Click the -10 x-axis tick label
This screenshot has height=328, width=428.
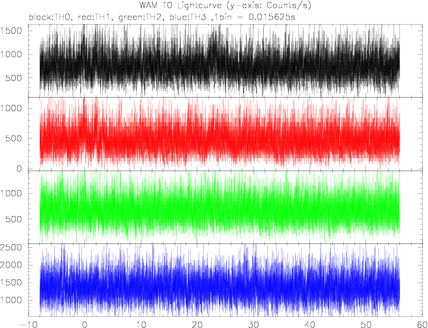coord(29,325)
